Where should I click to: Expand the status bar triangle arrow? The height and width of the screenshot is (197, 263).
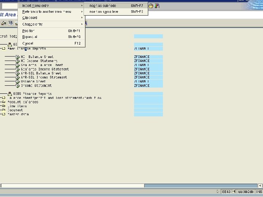pos(218,192)
